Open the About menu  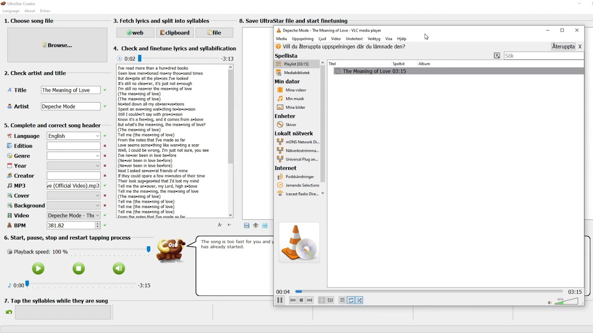coord(30,11)
